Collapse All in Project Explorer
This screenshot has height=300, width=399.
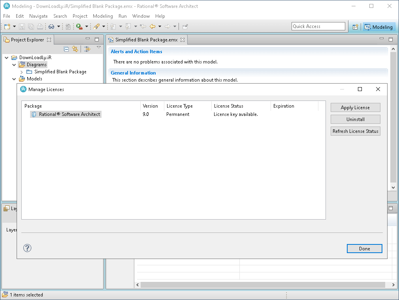pos(66,49)
